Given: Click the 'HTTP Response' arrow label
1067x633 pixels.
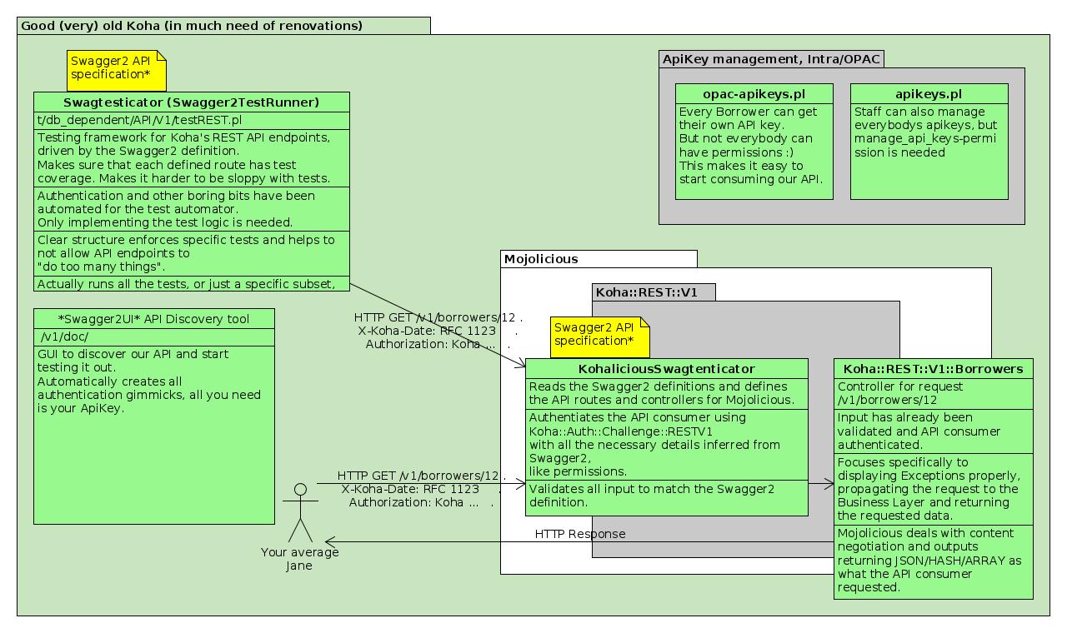Looking at the screenshot, I should tap(580, 533).
